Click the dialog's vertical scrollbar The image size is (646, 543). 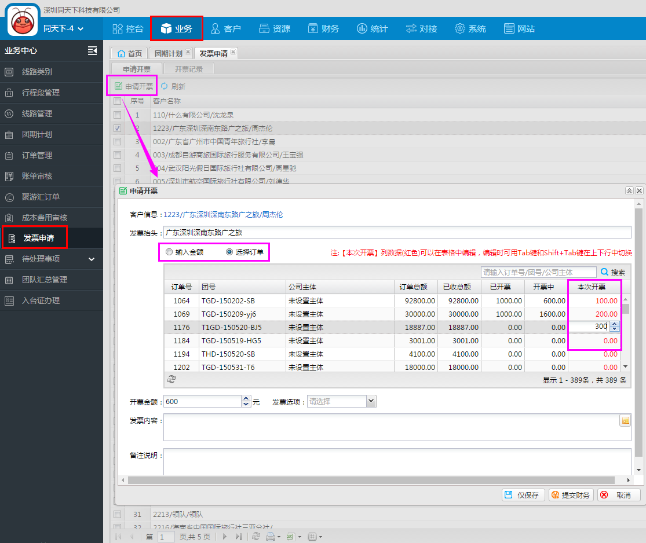coord(638,333)
